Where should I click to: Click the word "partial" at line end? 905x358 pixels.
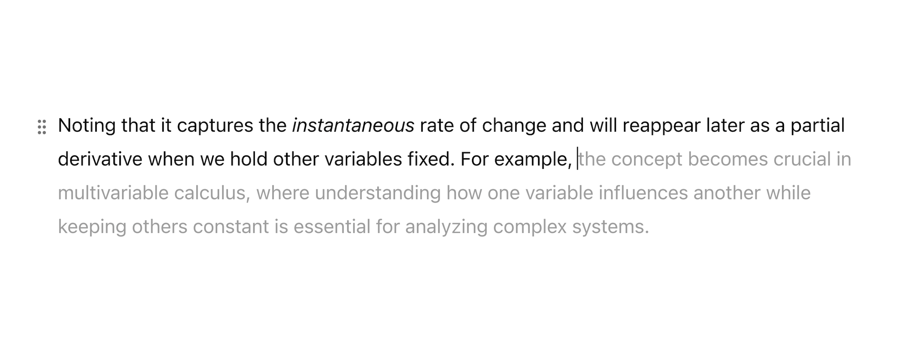pos(817,126)
